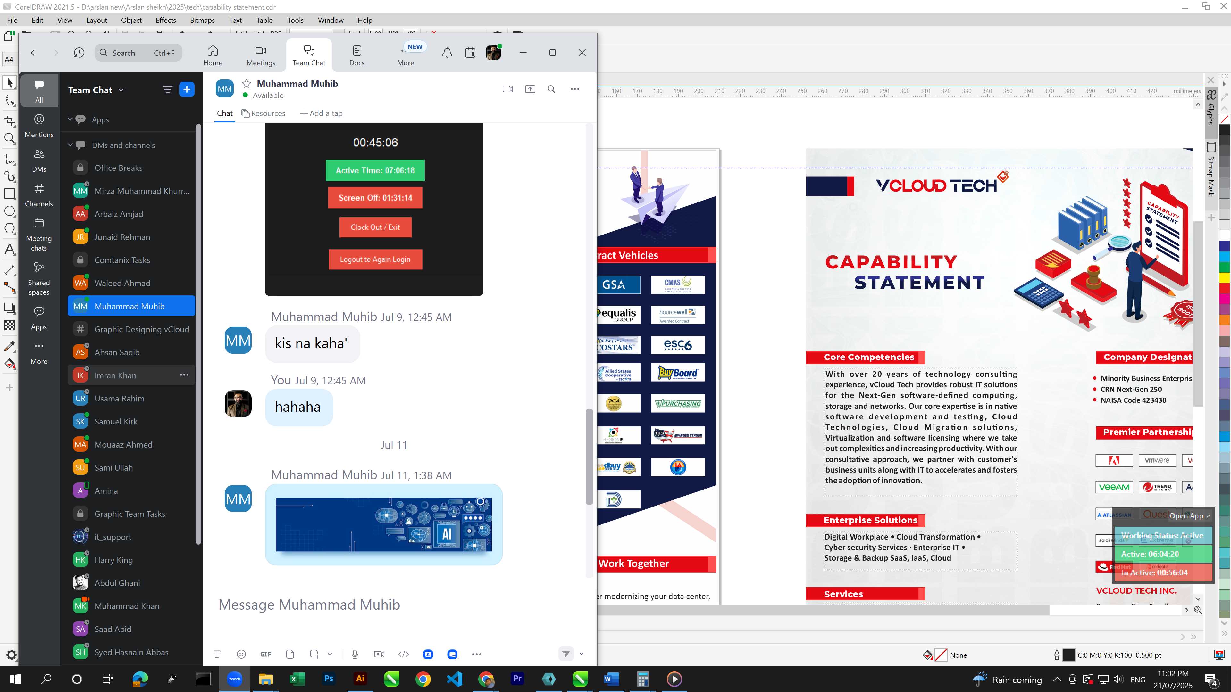Open the Object menu
Screen dimensions: 1231x692
[x=131, y=20]
